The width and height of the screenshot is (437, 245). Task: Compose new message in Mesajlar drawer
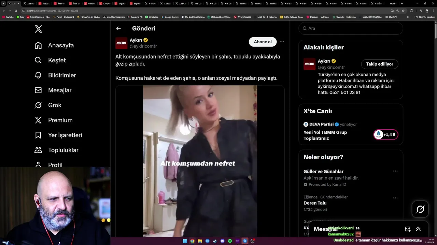[408, 229]
